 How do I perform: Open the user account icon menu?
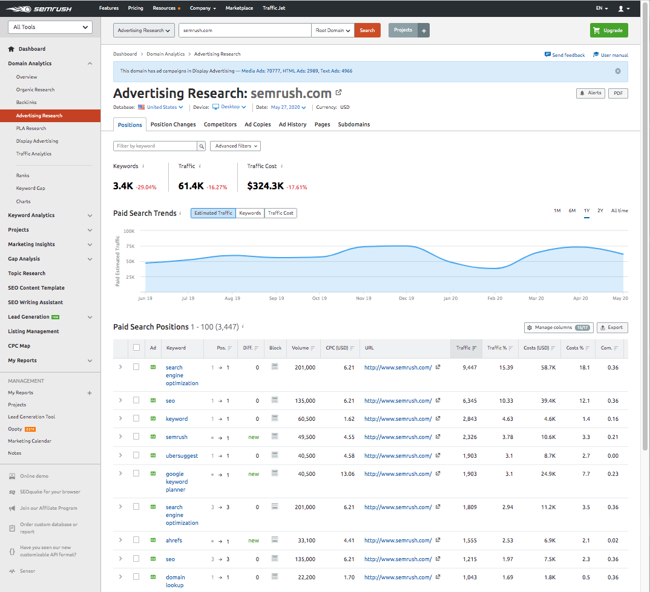(624, 8)
